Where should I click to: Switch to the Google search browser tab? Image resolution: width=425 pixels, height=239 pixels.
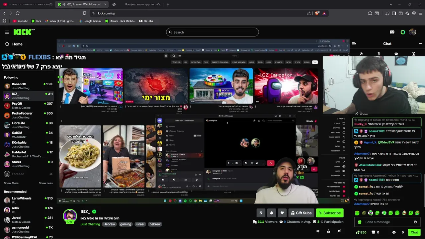point(137,4)
